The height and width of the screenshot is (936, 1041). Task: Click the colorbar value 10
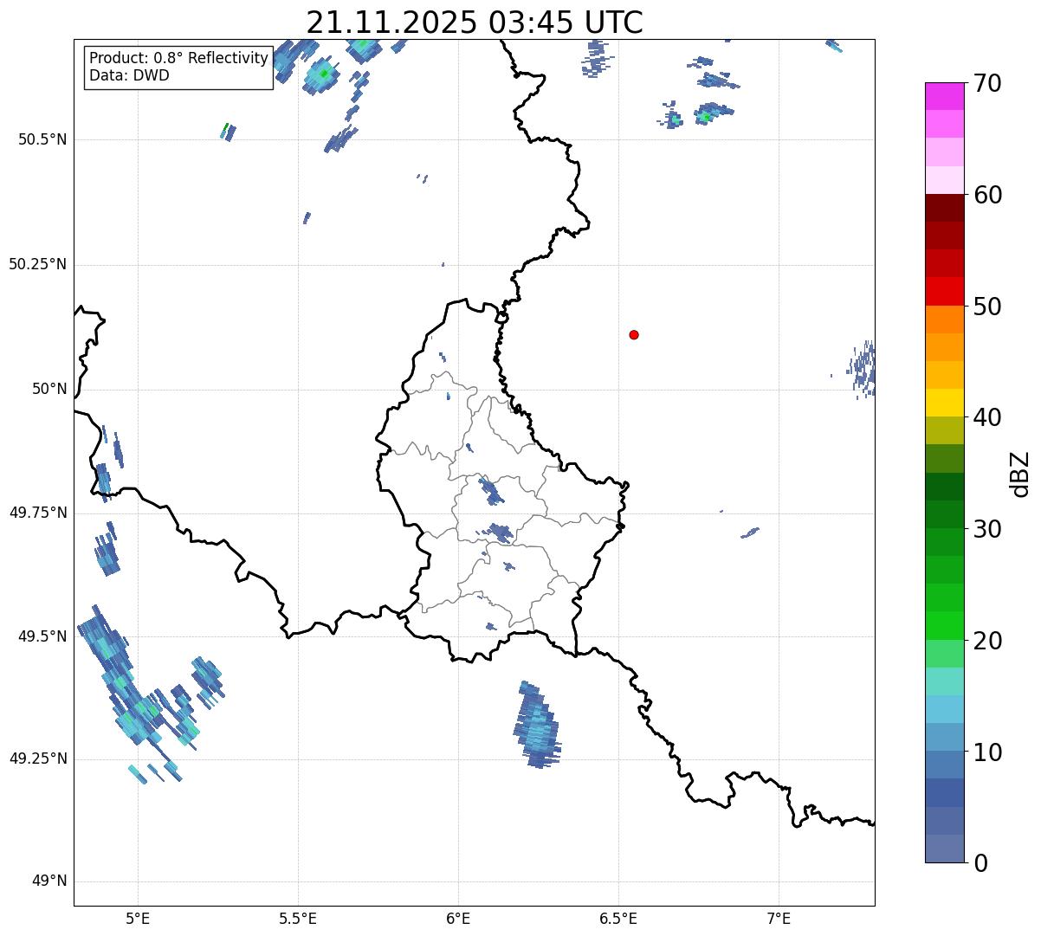tap(987, 752)
